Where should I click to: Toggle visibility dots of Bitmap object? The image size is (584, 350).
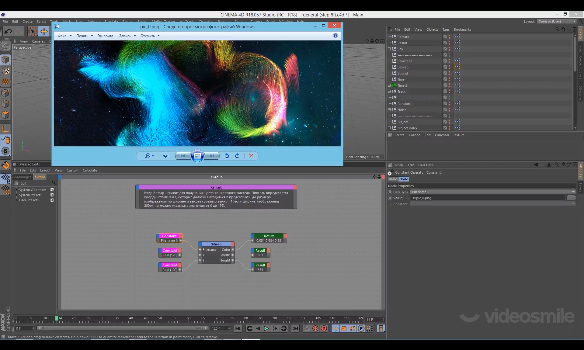(449, 67)
